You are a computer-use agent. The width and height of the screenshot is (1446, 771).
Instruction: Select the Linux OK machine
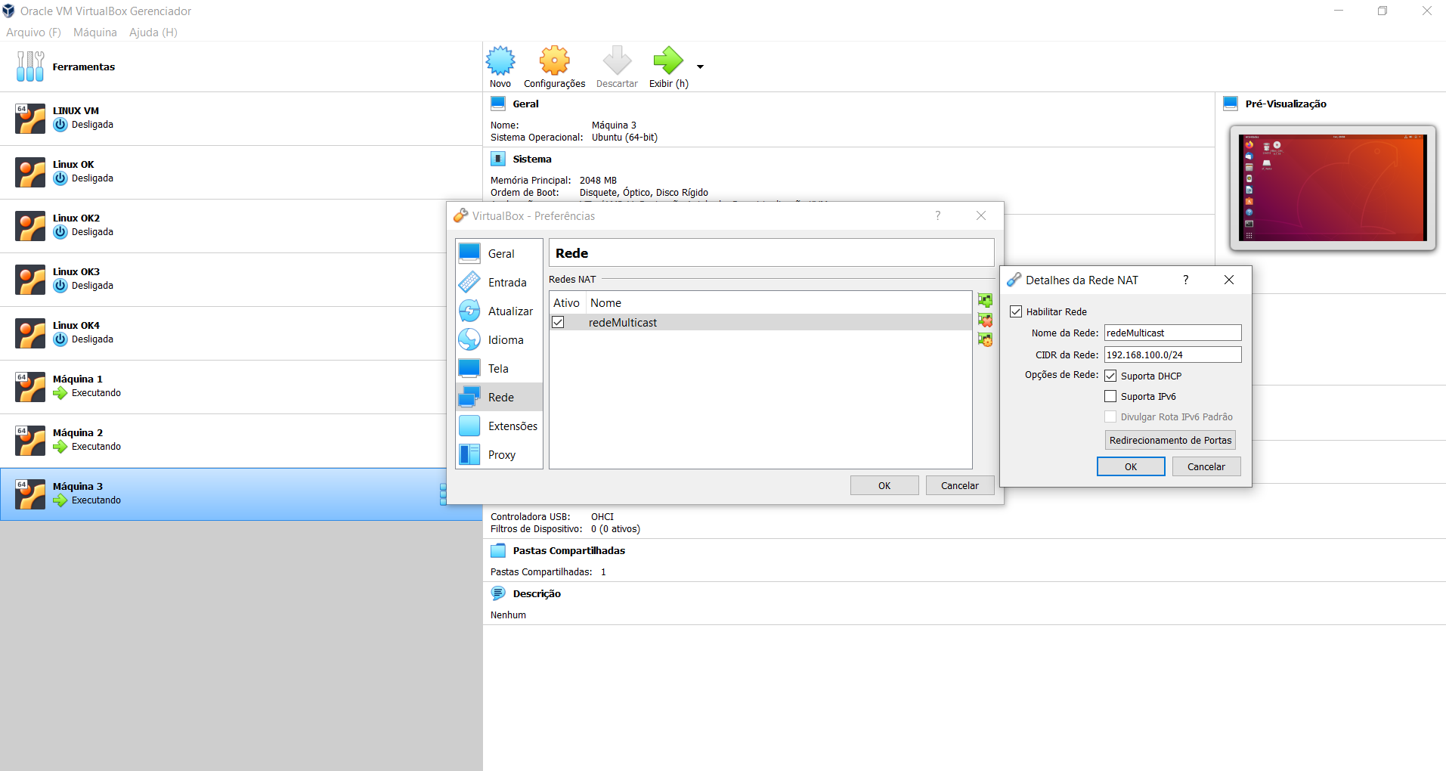[x=240, y=172]
